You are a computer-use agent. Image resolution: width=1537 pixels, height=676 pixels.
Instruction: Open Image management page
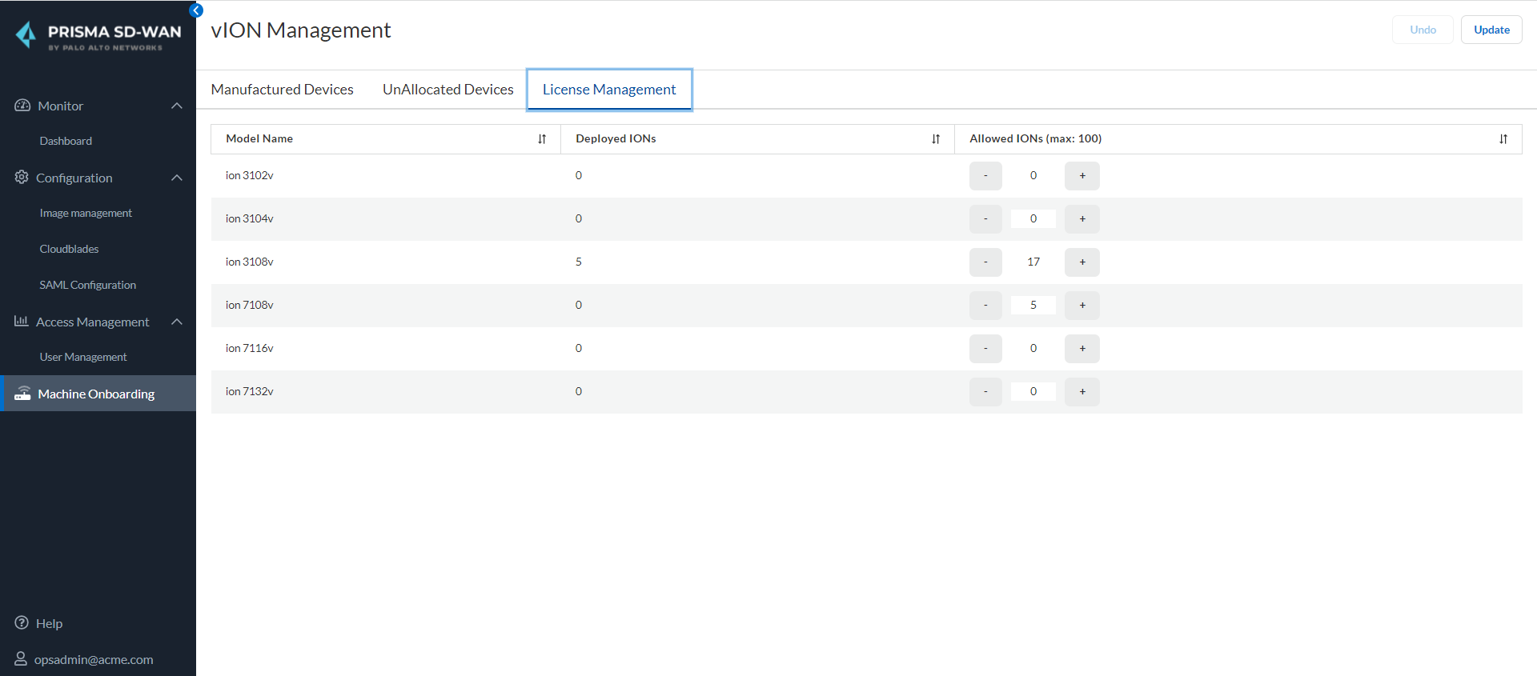coord(86,214)
